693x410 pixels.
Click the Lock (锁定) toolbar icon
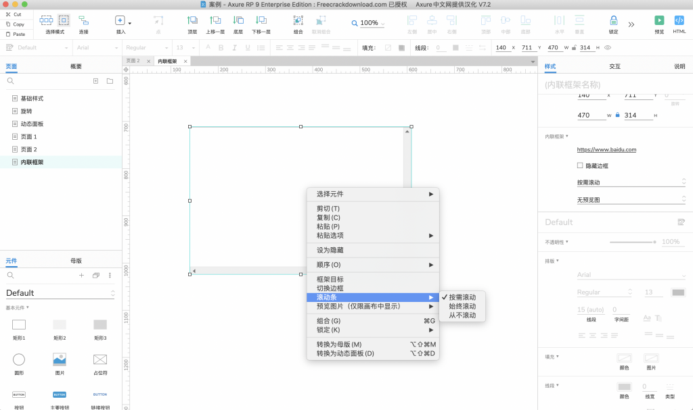pyautogui.click(x=613, y=20)
